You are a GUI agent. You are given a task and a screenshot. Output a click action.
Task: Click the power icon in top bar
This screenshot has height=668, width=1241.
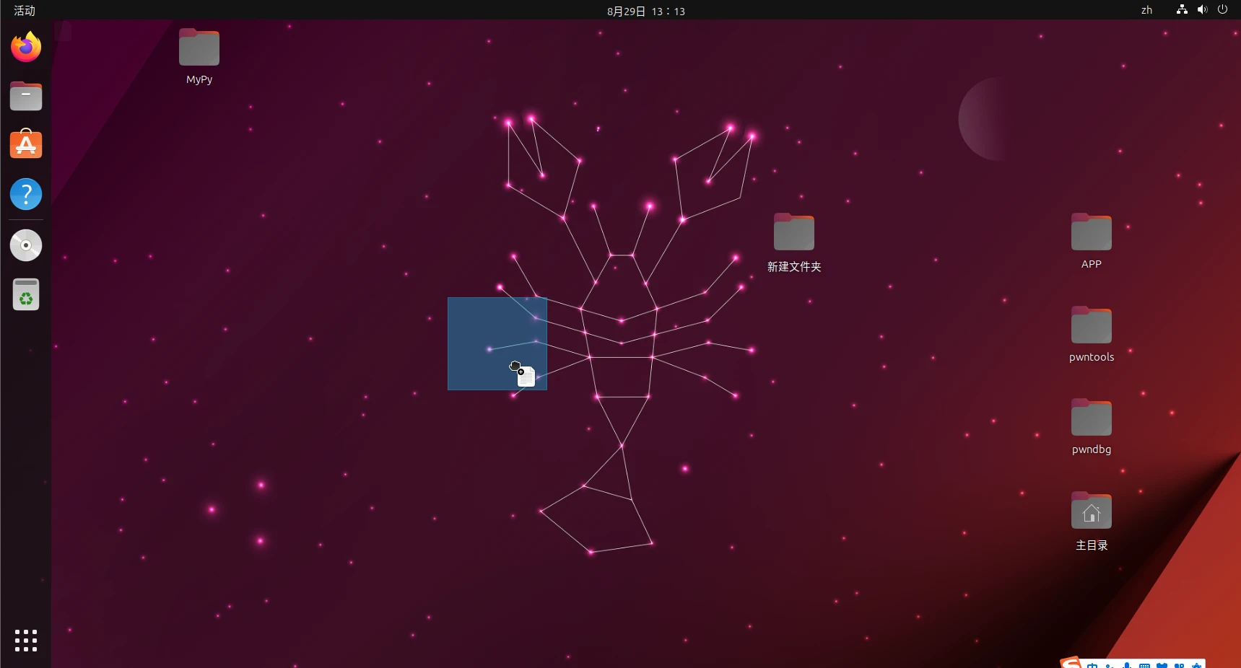(x=1222, y=10)
